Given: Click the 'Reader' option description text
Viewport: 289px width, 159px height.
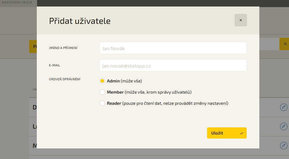Looking at the screenshot, I should click(x=175, y=103).
